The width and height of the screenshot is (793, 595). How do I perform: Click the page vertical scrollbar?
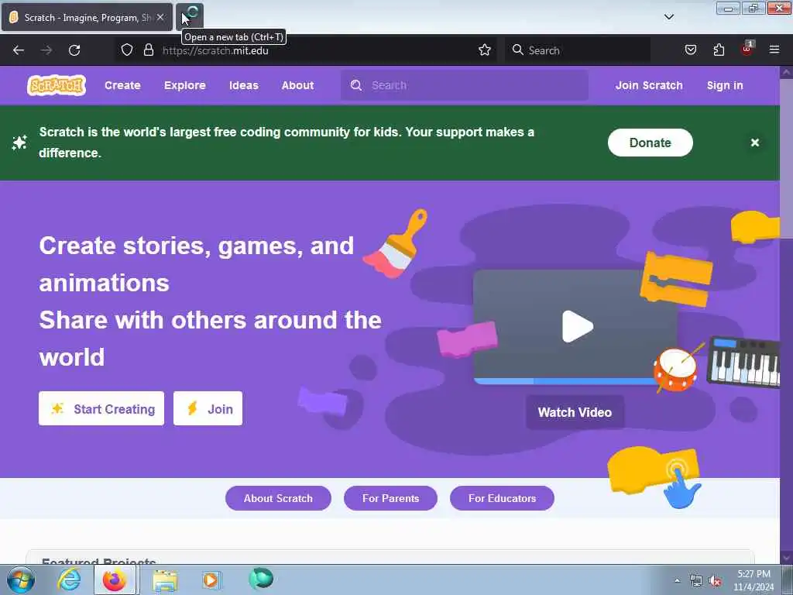[x=786, y=315]
